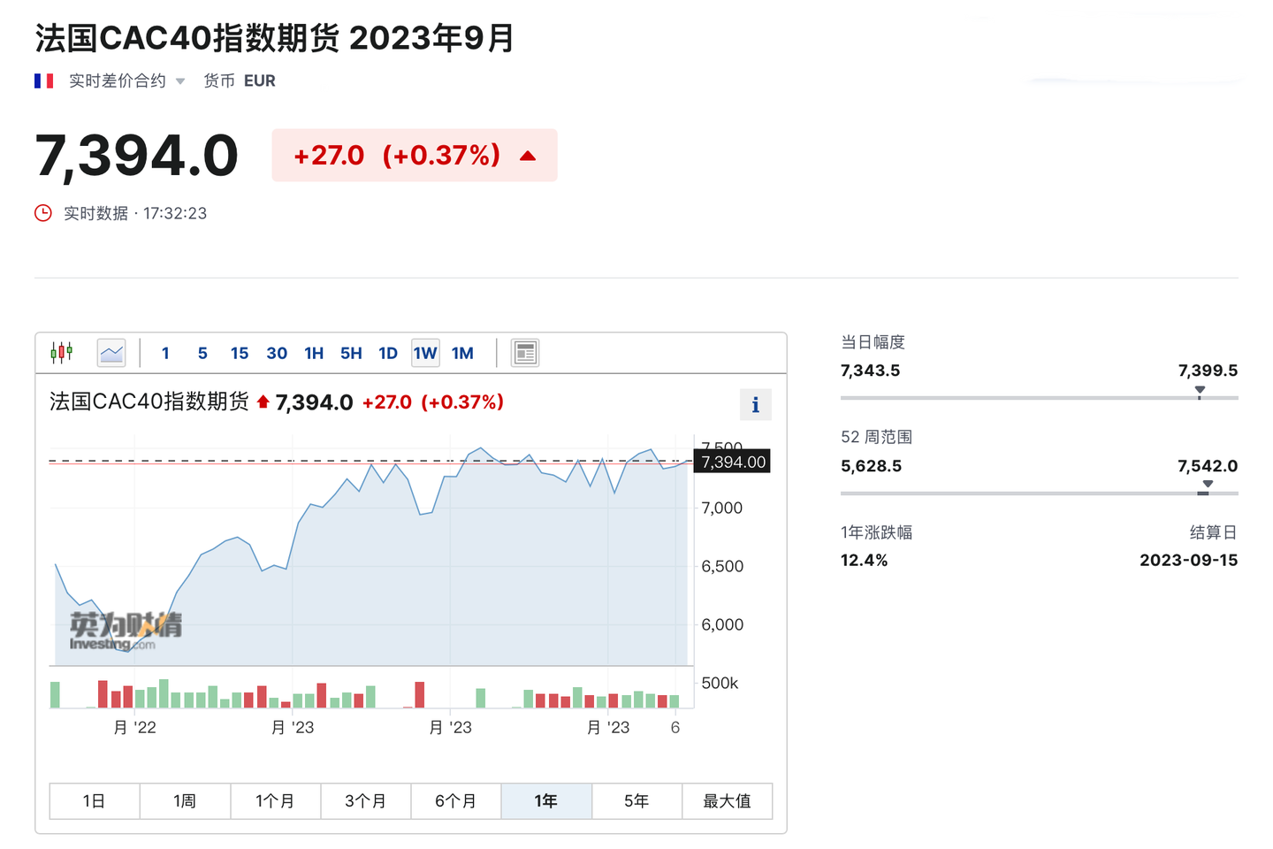This screenshot has height=849, width=1273.
Task: Select the 3个月 time range button
Action: [x=366, y=800]
